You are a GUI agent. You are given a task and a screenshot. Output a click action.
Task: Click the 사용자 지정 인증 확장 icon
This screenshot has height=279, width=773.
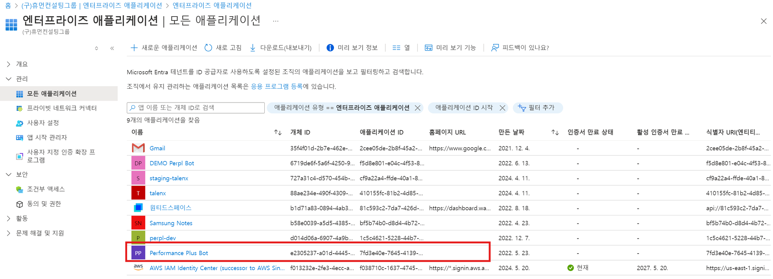tap(19, 156)
